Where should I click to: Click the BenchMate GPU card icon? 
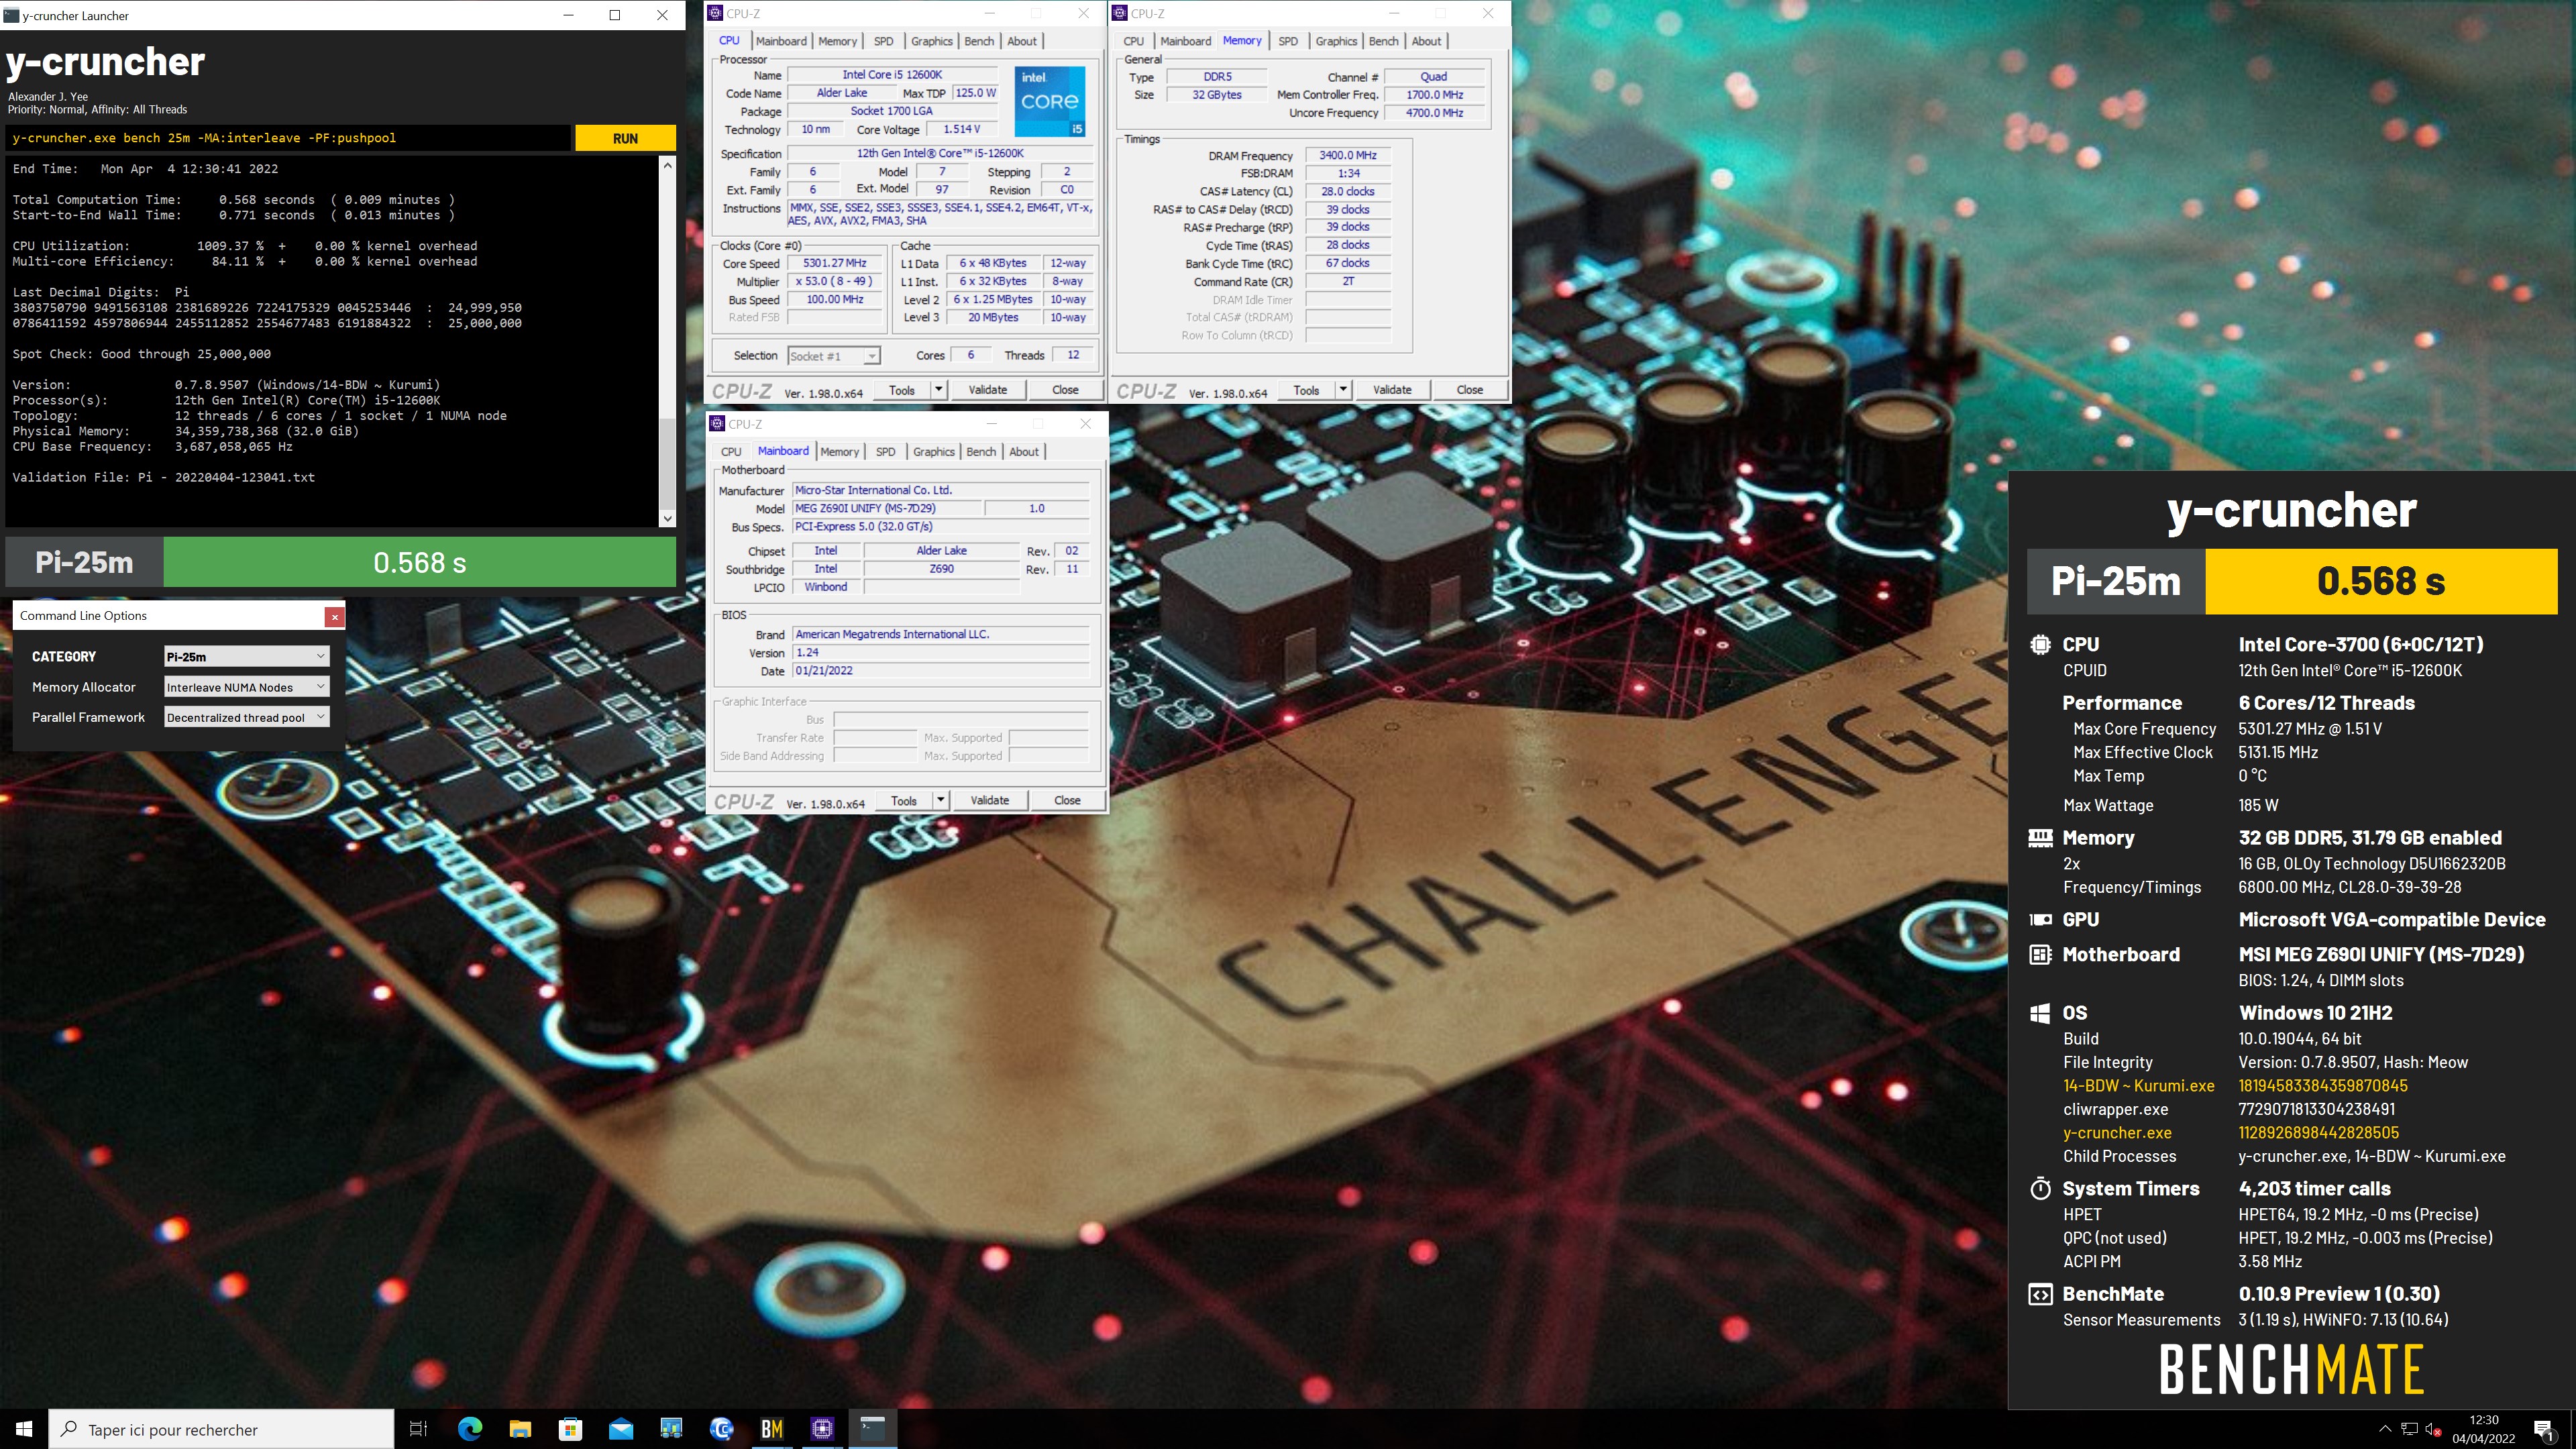pos(2040,920)
